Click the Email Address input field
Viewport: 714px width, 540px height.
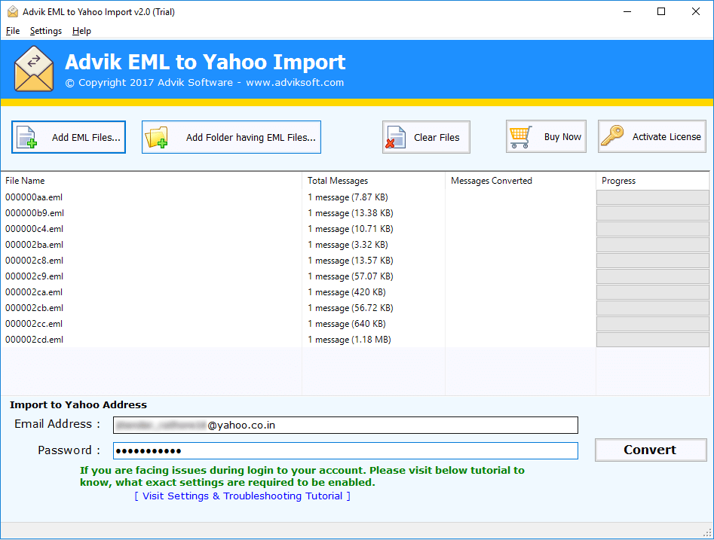coord(345,425)
